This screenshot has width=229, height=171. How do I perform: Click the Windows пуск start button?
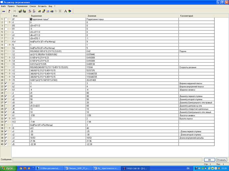tap(9, 168)
